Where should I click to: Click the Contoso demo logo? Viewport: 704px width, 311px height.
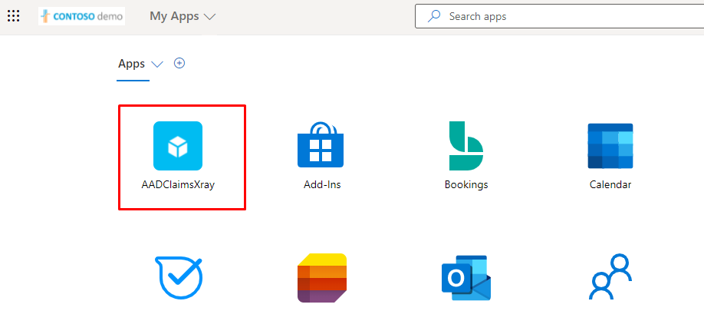81,16
